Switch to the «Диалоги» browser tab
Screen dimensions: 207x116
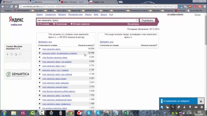point(45,2)
